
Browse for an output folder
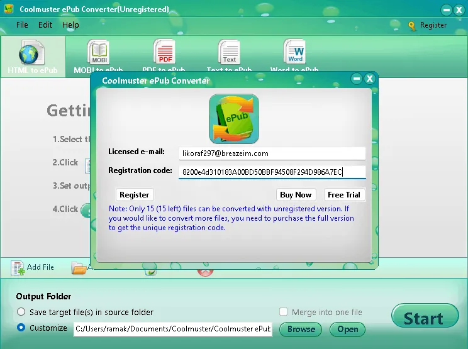[301, 329]
